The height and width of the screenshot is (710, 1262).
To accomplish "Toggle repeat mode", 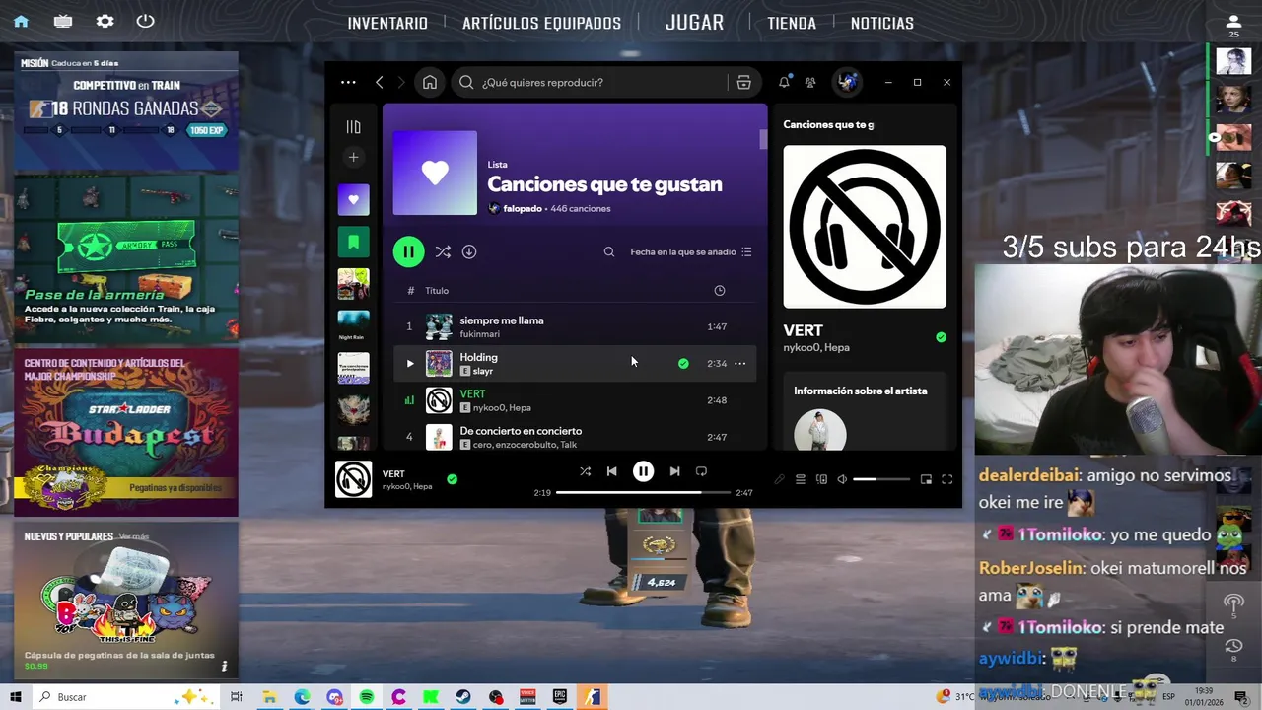I will click(701, 471).
